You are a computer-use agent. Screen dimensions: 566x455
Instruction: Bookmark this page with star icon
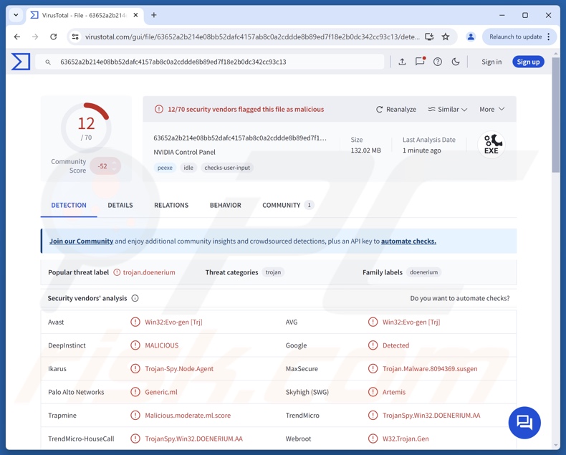point(446,37)
